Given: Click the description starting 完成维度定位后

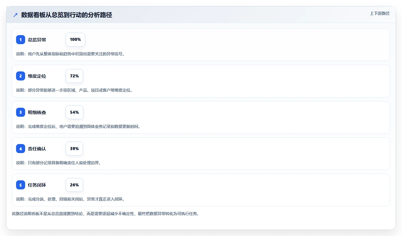Looking at the screenshot, I should tap(78, 126).
